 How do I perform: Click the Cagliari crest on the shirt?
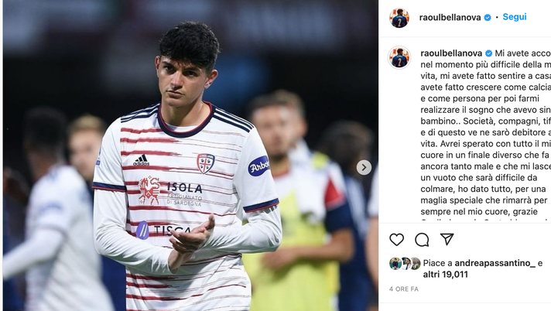click(x=206, y=163)
